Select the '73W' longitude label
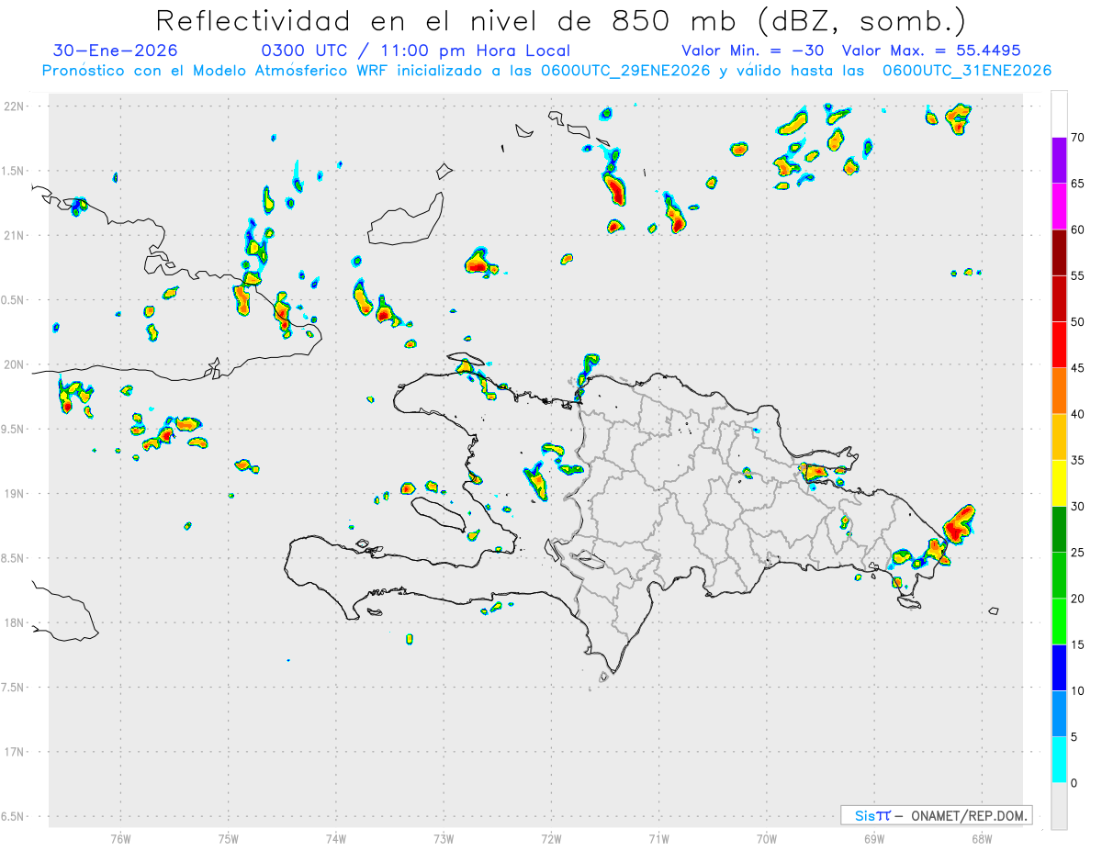Image resolution: width=1102 pixels, height=851 pixels. click(x=444, y=838)
